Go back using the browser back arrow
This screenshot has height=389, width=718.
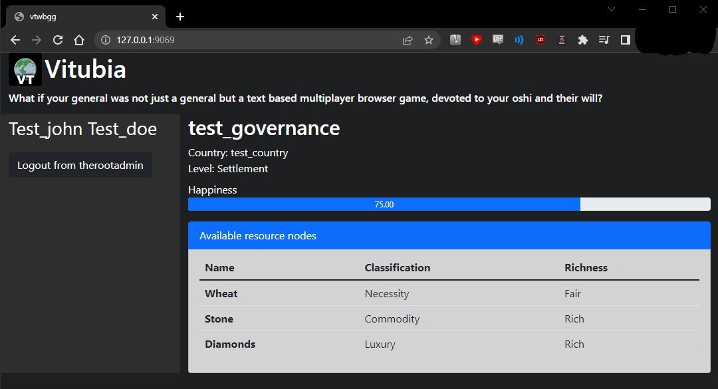click(15, 41)
